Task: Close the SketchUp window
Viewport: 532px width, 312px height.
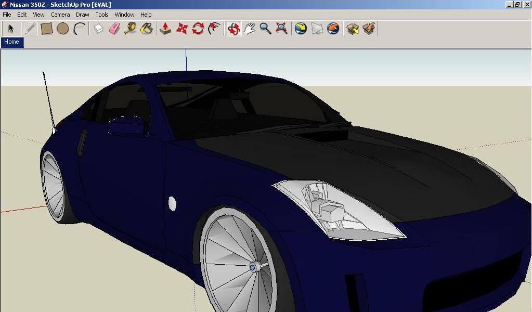Action: tap(526, 5)
